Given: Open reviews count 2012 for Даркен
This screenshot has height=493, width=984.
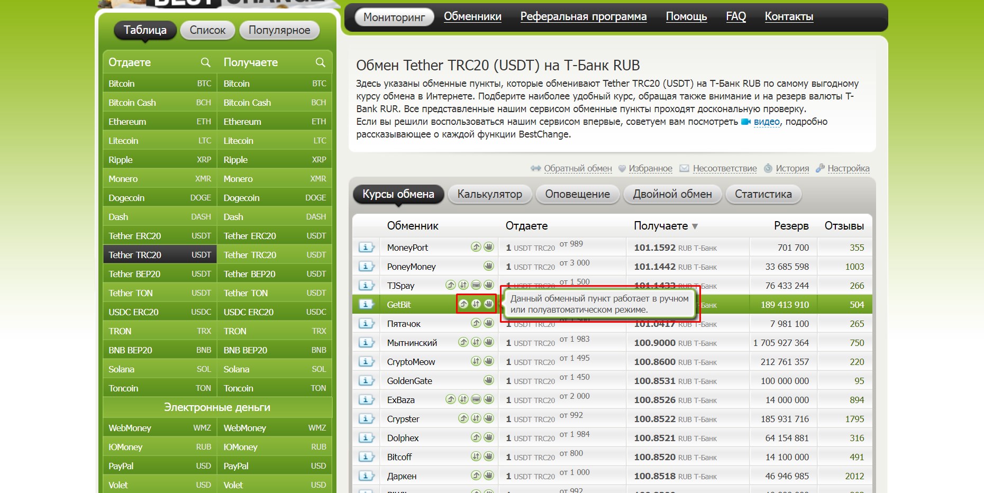Looking at the screenshot, I should coord(854,476).
